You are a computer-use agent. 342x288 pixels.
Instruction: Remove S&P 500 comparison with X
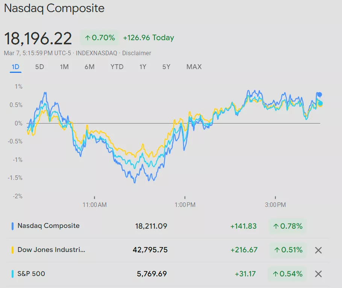[318, 274]
